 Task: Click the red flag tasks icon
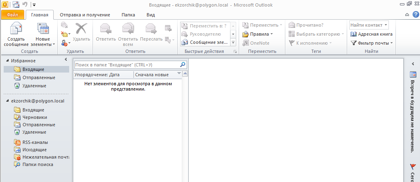(x=413, y=167)
